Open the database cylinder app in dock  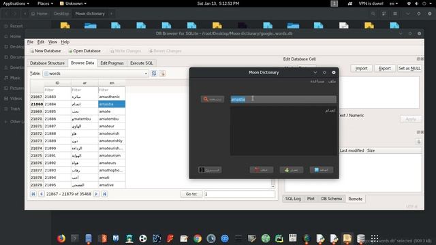click(x=361, y=238)
